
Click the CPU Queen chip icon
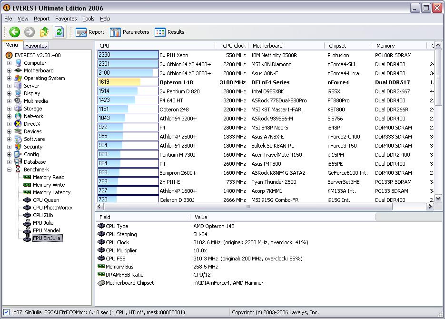(27, 200)
